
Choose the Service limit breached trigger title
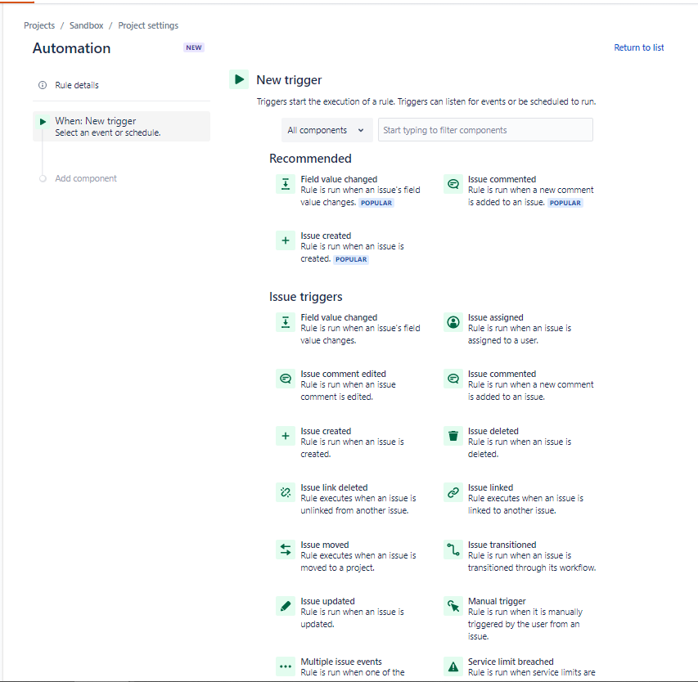pyautogui.click(x=511, y=662)
